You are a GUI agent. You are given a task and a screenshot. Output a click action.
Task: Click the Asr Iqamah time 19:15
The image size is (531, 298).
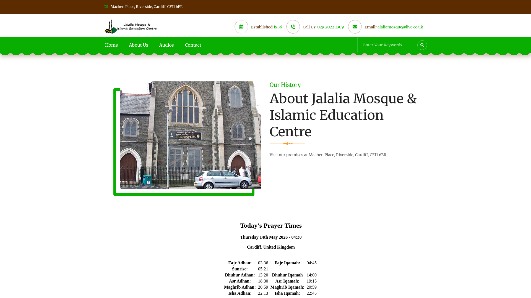click(312, 281)
